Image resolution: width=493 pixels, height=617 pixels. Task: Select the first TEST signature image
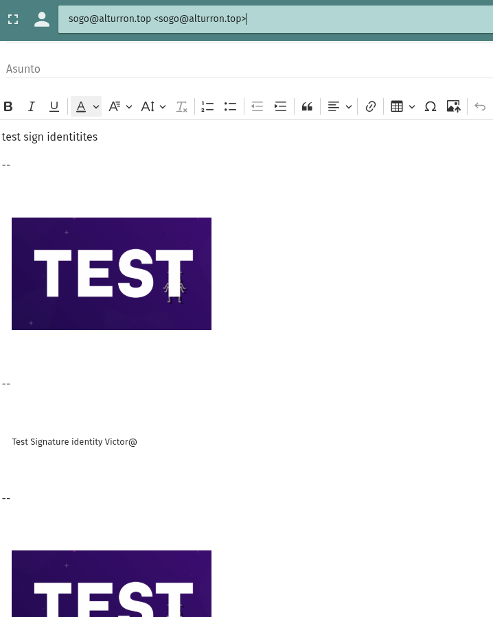(111, 274)
